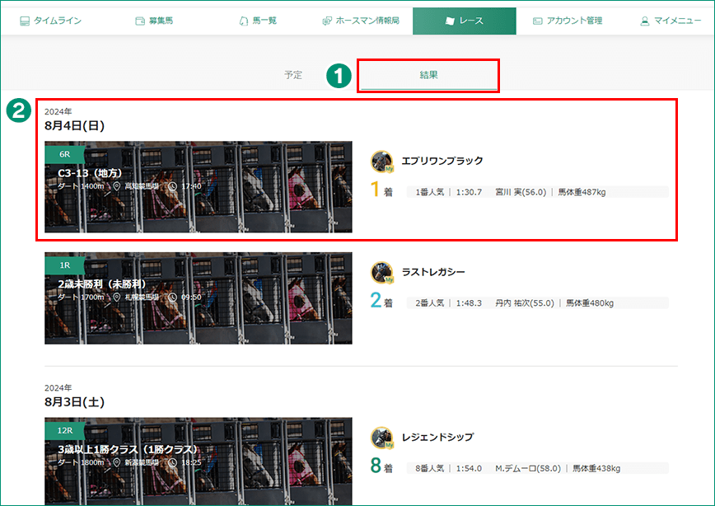Click 馬体重487kg value

[582, 192]
